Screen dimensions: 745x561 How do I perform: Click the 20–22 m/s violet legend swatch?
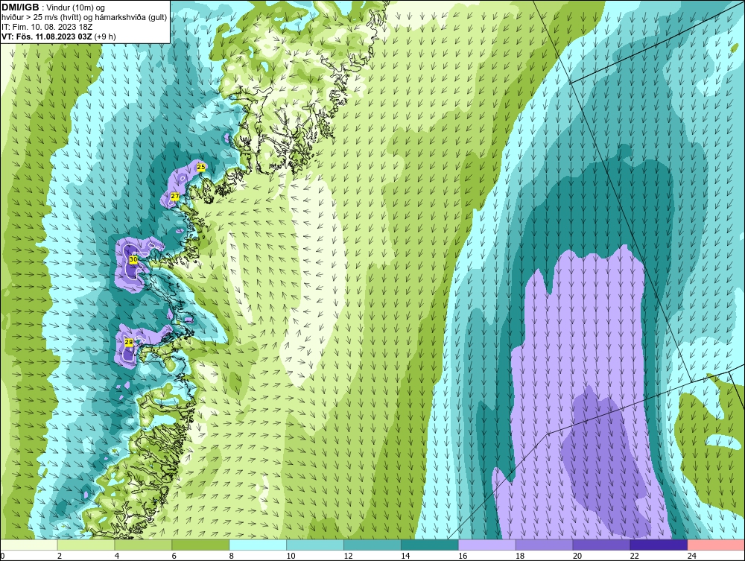[x=601, y=545]
